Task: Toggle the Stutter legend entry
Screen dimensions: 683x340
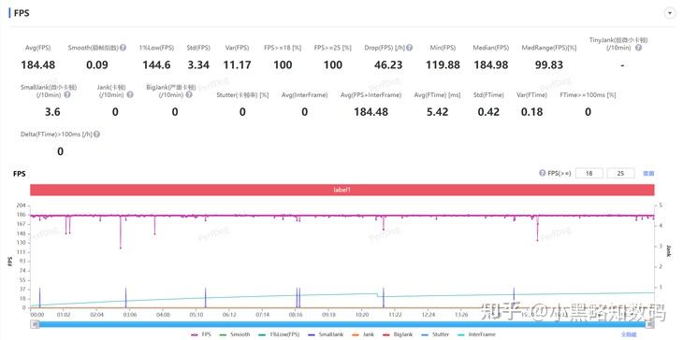Action: pos(435,334)
